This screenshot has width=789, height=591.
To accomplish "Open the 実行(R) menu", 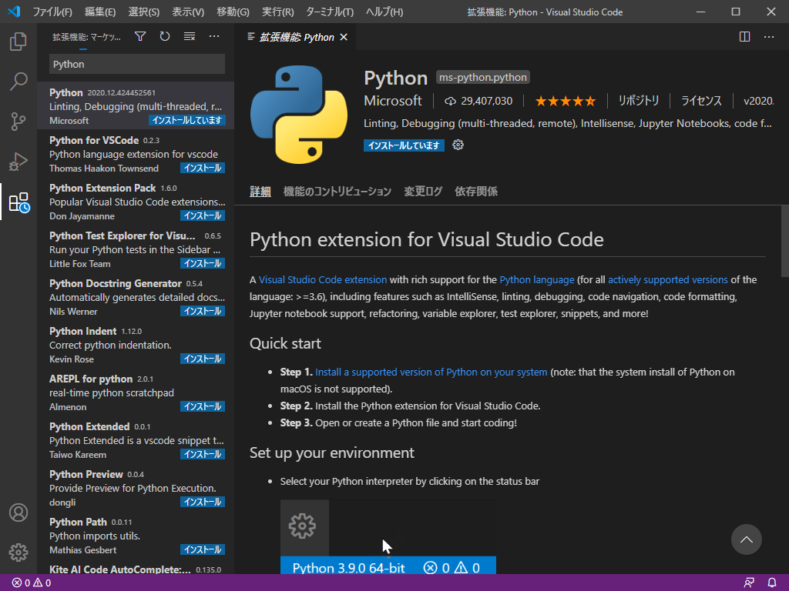I will [277, 12].
